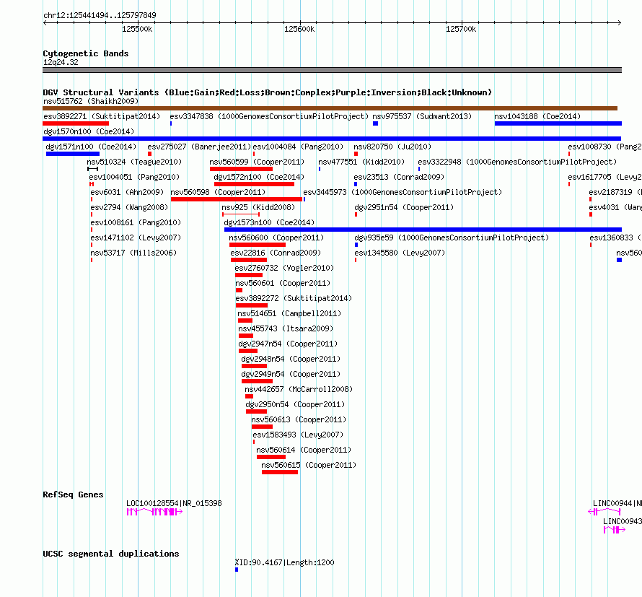Click the 12q24.32 band label text
Screen dimensions: 642x597
(61, 62)
